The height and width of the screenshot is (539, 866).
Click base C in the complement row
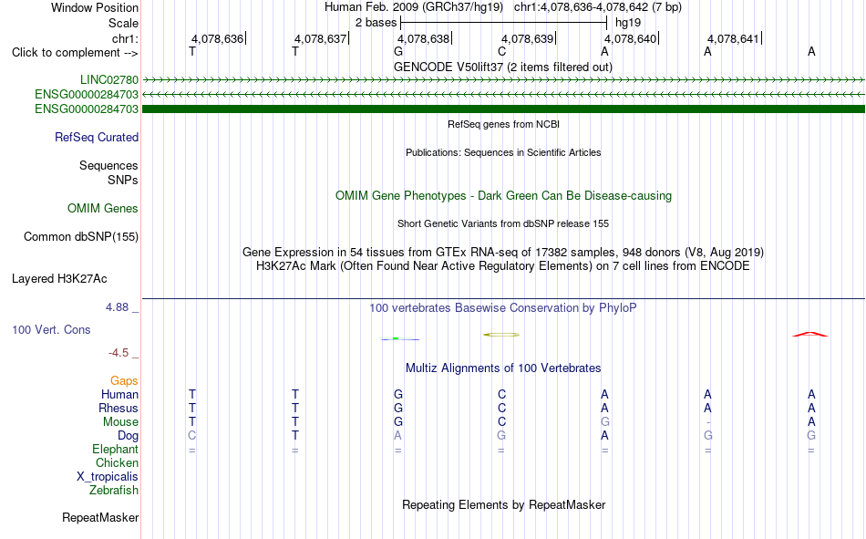501,51
